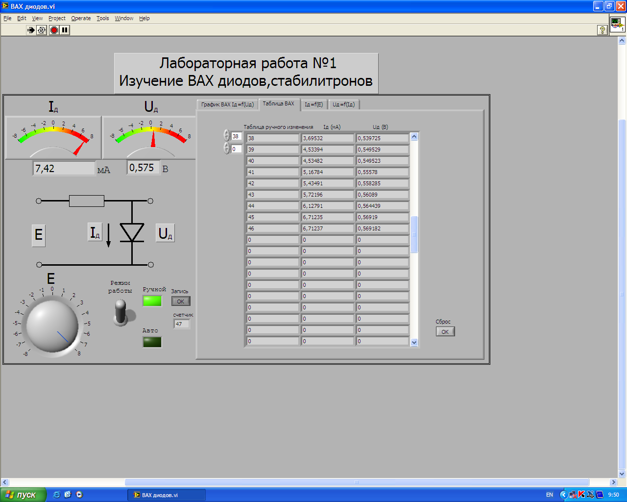Click the Kaspersky tray icon

(x=581, y=495)
